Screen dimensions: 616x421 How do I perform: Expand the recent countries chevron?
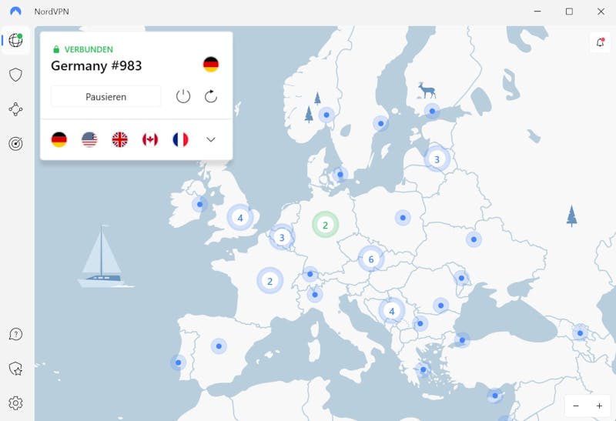pos(210,139)
